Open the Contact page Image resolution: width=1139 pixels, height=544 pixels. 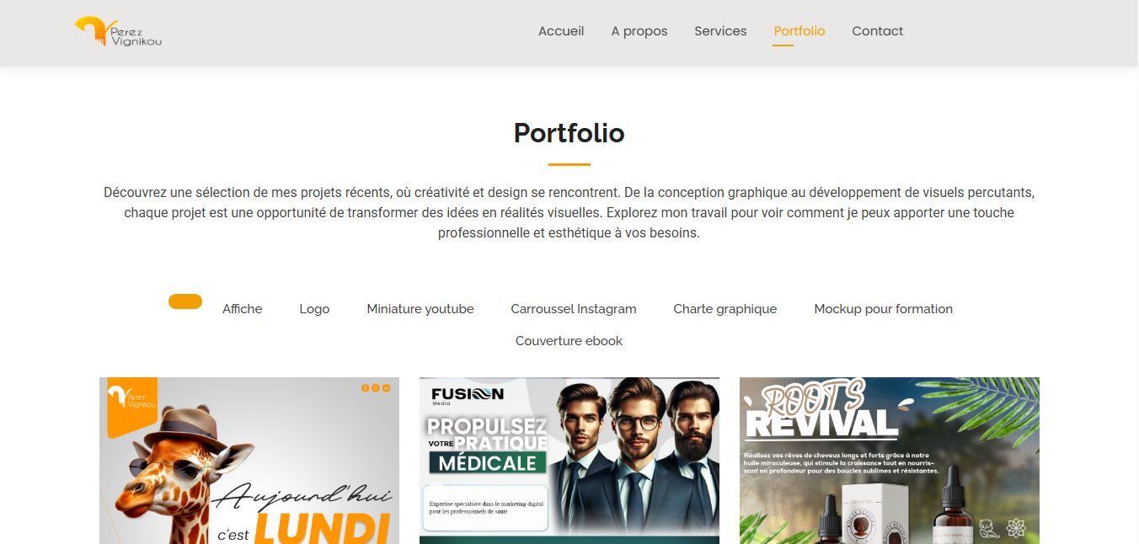[x=878, y=31]
